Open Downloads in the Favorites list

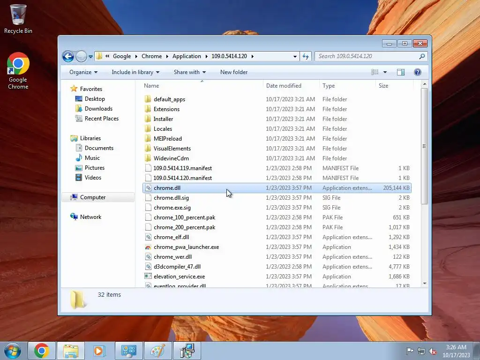98,109
